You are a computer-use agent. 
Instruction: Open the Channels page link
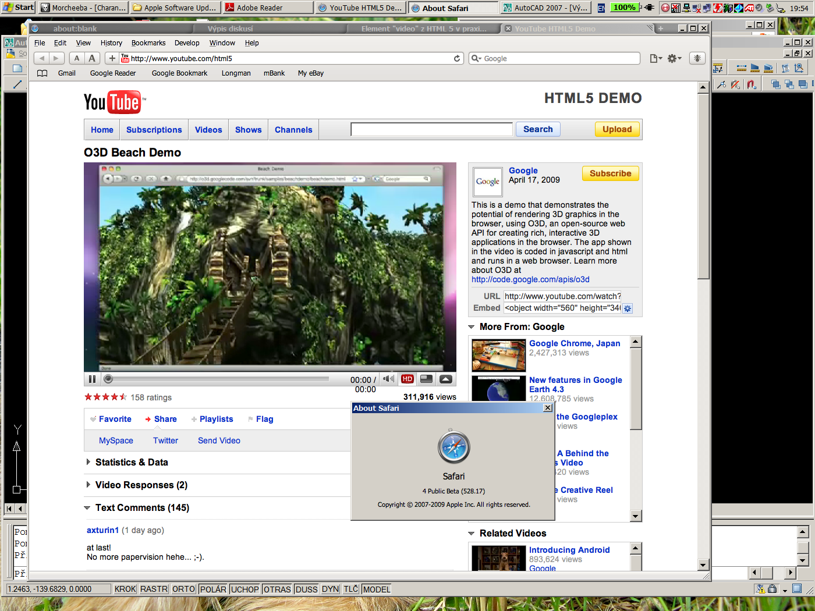(x=293, y=130)
